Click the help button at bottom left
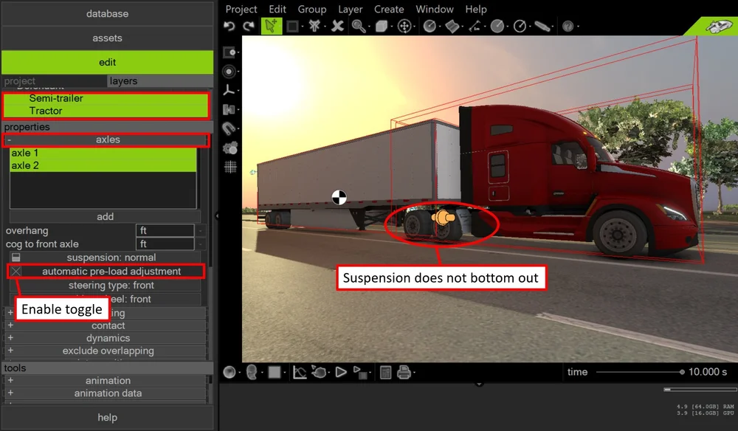 coord(107,418)
